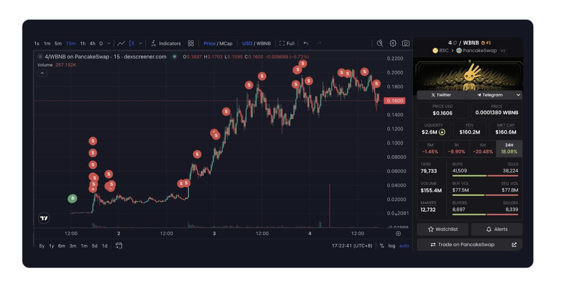Collapse the volume legend with arrow button

(42, 73)
